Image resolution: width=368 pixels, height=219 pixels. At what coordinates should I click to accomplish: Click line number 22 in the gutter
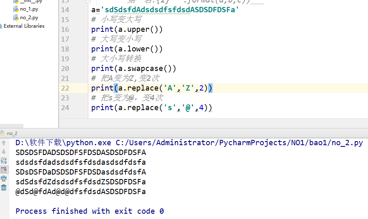coord(65,88)
